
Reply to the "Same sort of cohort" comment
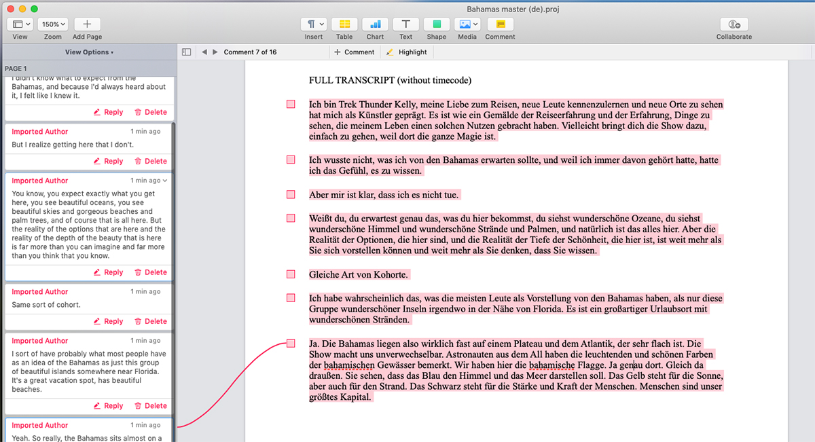click(109, 321)
